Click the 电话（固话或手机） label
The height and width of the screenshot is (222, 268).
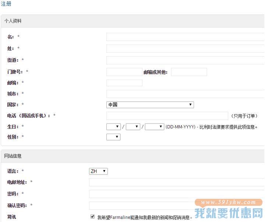tap(29, 116)
